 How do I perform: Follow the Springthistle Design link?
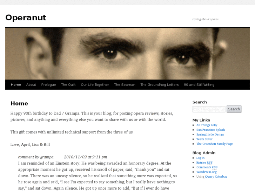[210, 135]
